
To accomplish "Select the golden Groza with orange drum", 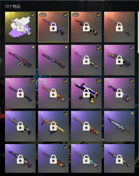I will coord(53,126).
